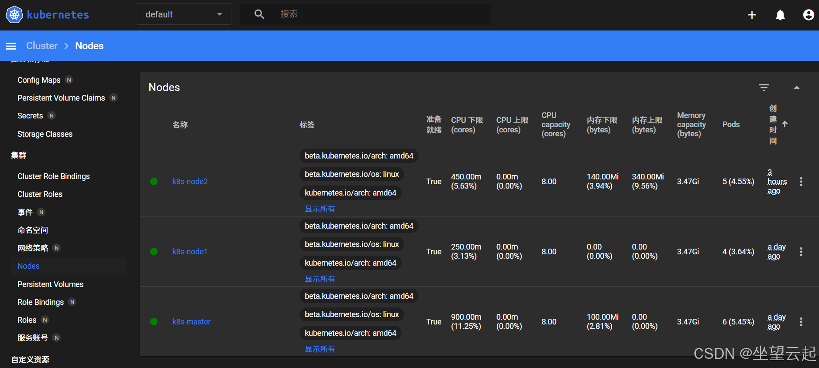Click the Pods column header
This screenshot has width=819, height=368.
pyautogui.click(x=731, y=125)
